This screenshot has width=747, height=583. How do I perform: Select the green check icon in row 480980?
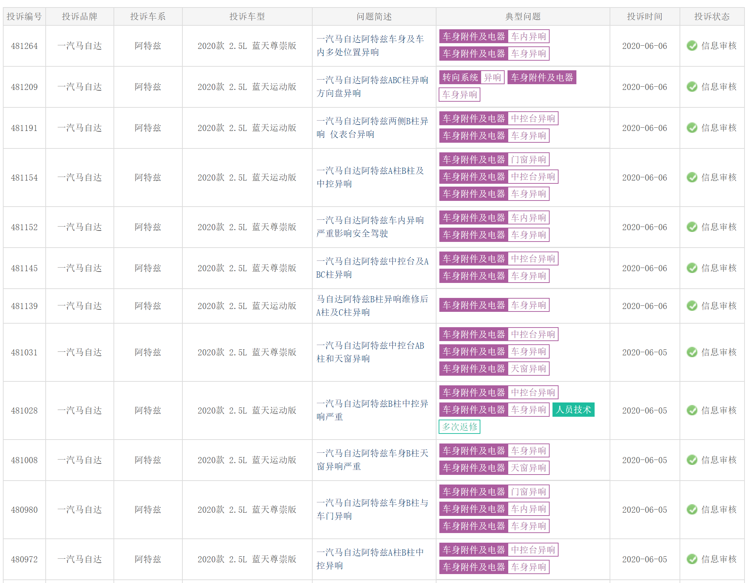692,510
